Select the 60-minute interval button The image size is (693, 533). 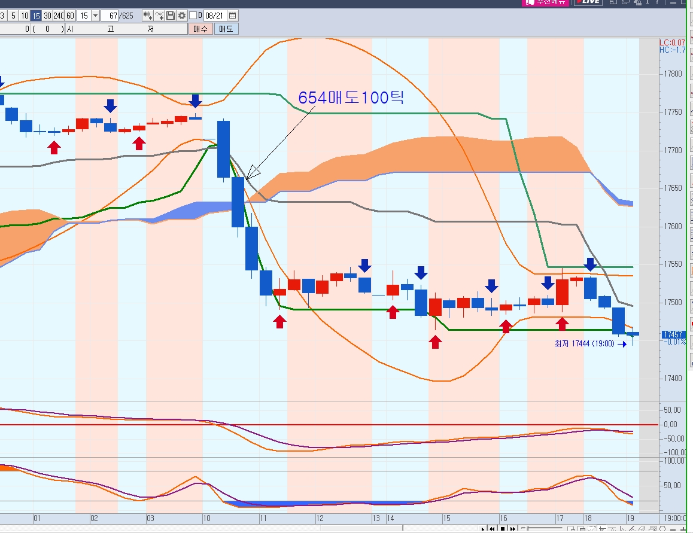point(70,16)
